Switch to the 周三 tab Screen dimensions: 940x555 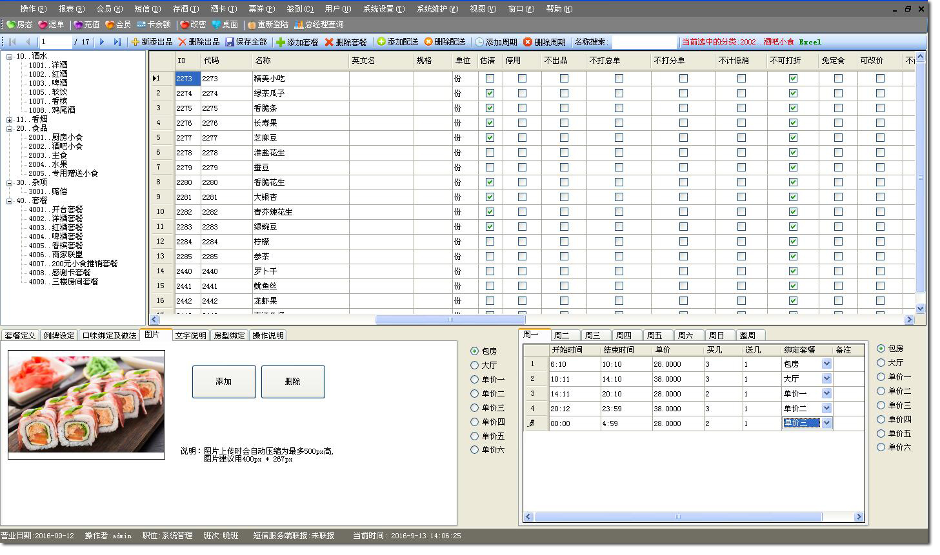(592, 335)
